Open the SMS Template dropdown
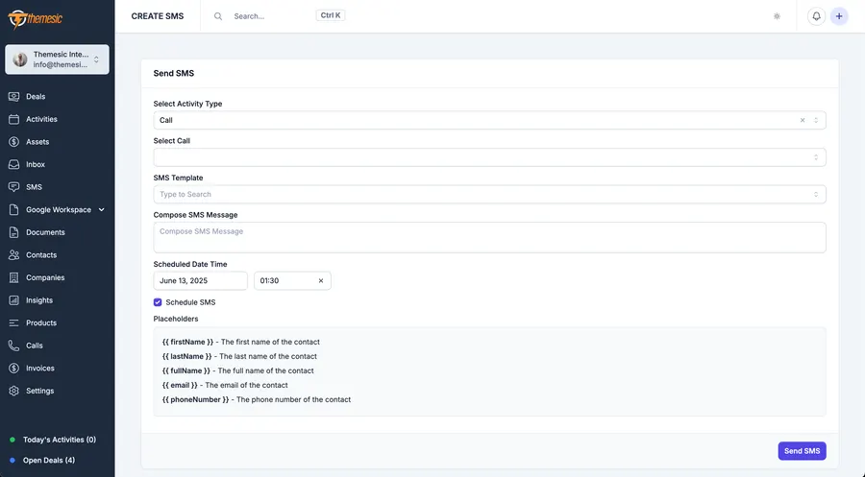Viewport: 865px width, 477px height. coord(489,194)
